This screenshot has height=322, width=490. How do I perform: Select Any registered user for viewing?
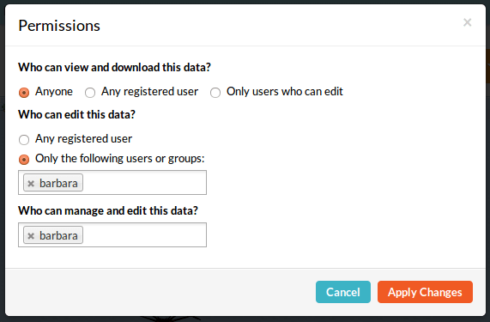pyautogui.click(x=90, y=93)
